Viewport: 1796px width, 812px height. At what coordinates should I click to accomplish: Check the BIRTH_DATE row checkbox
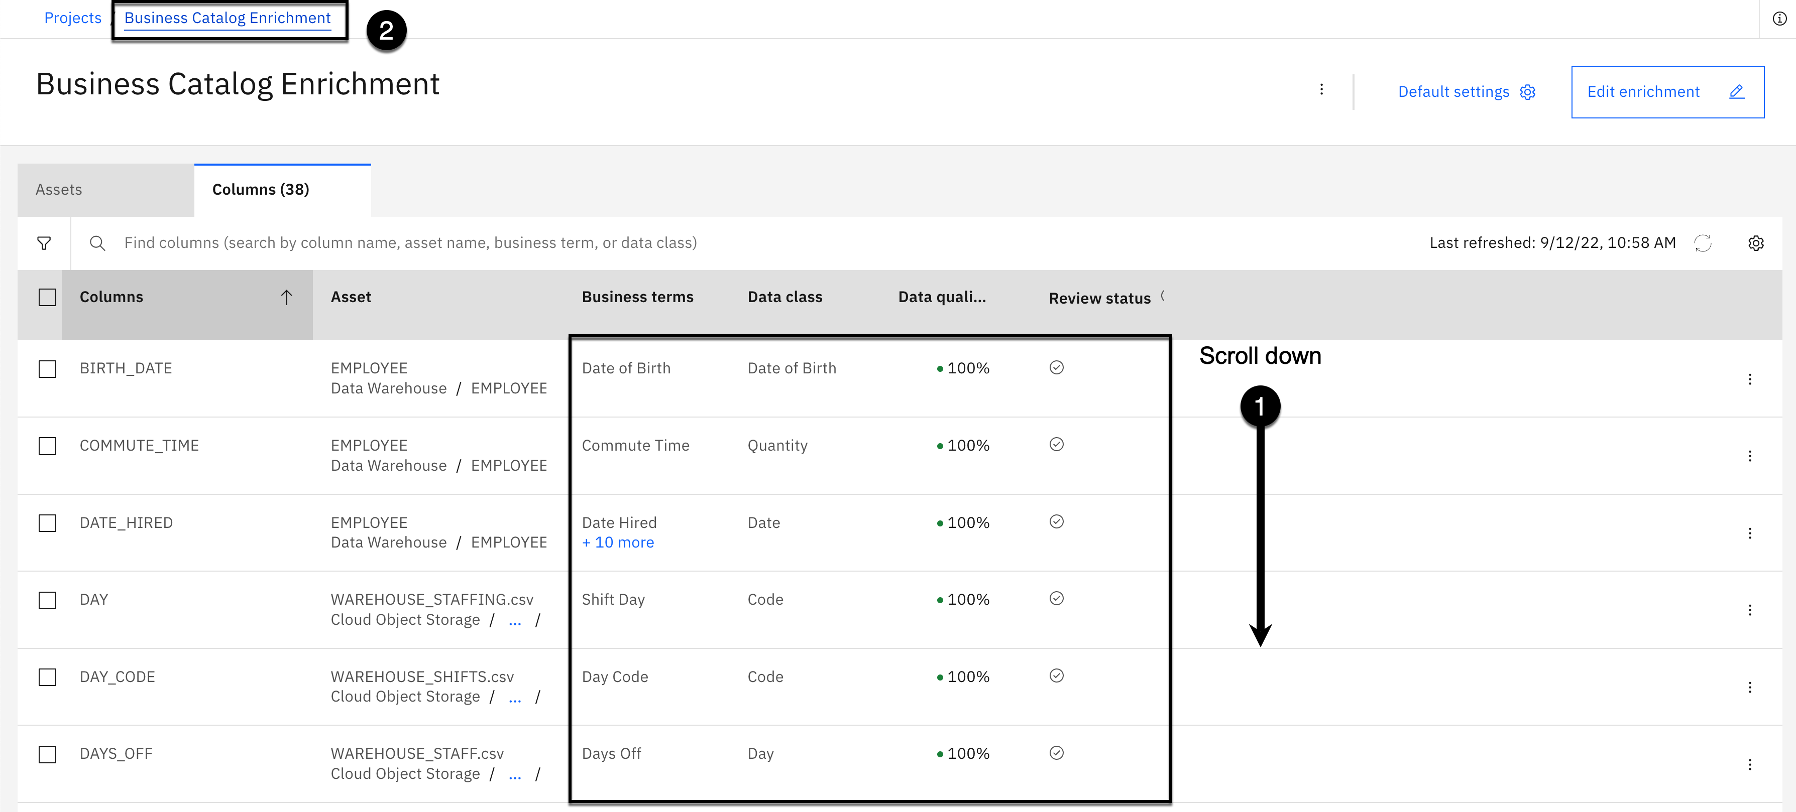(x=47, y=369)
